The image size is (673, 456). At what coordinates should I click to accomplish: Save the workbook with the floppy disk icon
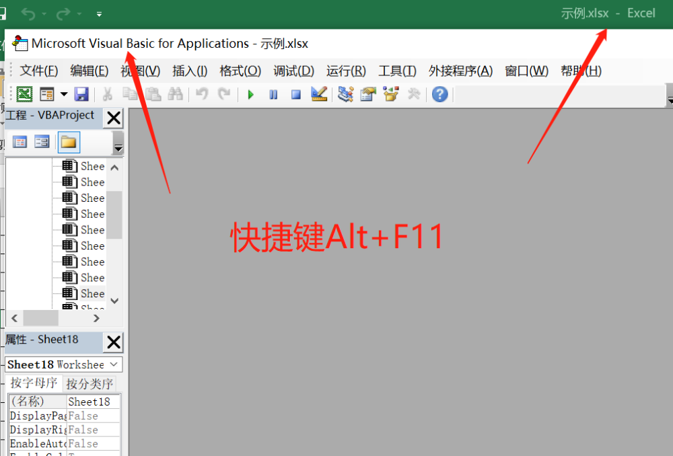tap(81, 94)
